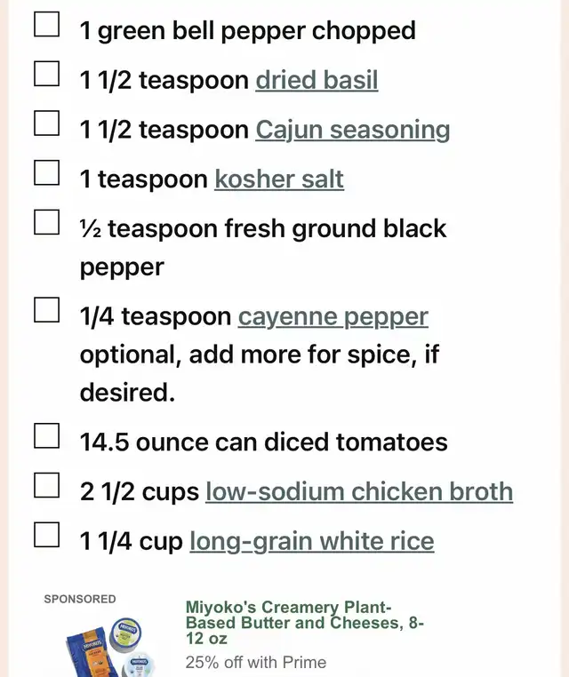This screenshot has height=677, width=569.
Task: Open the long-grain white rice link
Action: pos(311,541)
